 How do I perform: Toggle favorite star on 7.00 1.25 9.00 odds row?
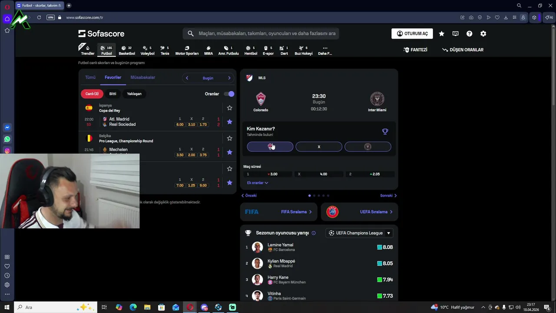click(x=229, y=183)
